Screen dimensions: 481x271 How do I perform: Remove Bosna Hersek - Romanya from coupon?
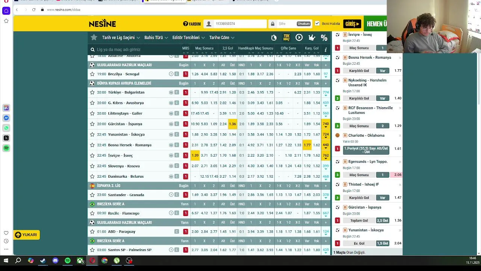[x=400, y=58]
